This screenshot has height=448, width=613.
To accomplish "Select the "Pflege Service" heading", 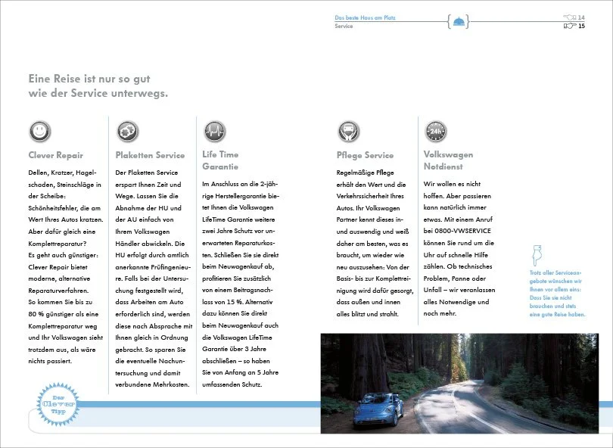I will point(365,155).
